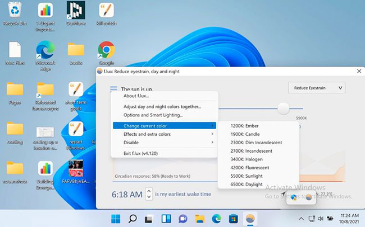The width and height of the screenshot is (365, 227).
Task: Click the network icon in the system tray
Action: click(x=312, y=219)
